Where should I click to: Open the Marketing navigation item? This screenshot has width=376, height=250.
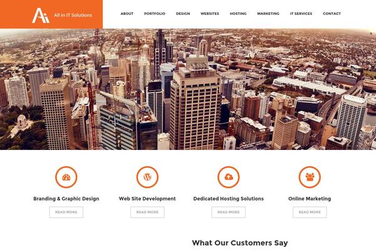[268, 14]
